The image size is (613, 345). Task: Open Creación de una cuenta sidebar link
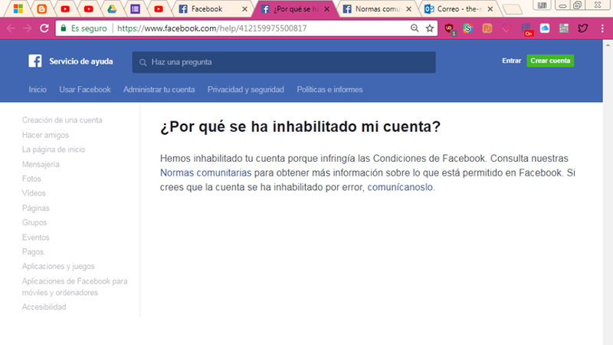tap(62, 120)
